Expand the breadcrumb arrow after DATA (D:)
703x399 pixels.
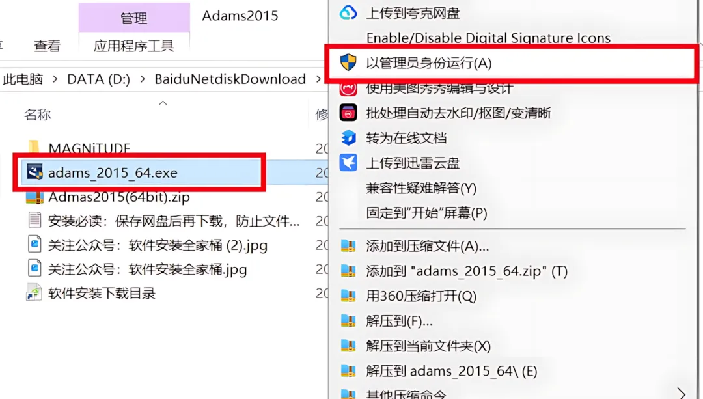143,79
